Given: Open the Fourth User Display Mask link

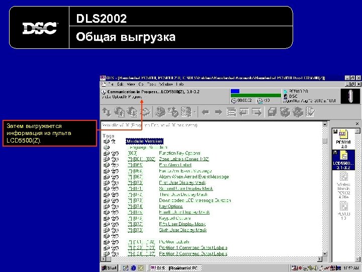Looking at the screenshot, I should click(184, 212).
